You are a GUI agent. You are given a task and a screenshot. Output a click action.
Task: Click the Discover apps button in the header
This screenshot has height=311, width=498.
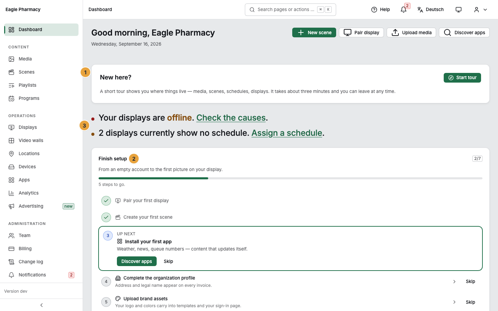tap(464, 32)
